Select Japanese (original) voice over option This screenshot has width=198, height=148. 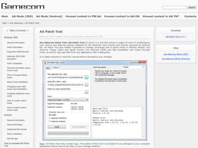[49, 121]
